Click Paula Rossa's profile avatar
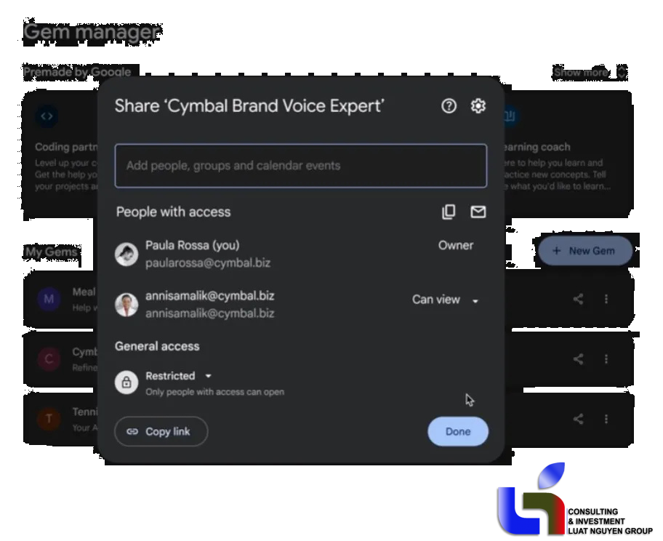663x541 pixels. [x=126, y=255]
